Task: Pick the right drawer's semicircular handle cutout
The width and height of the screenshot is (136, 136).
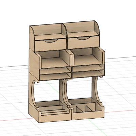Action: tap(83, 38)
